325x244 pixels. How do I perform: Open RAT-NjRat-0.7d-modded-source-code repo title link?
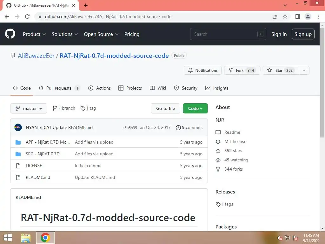114,56
